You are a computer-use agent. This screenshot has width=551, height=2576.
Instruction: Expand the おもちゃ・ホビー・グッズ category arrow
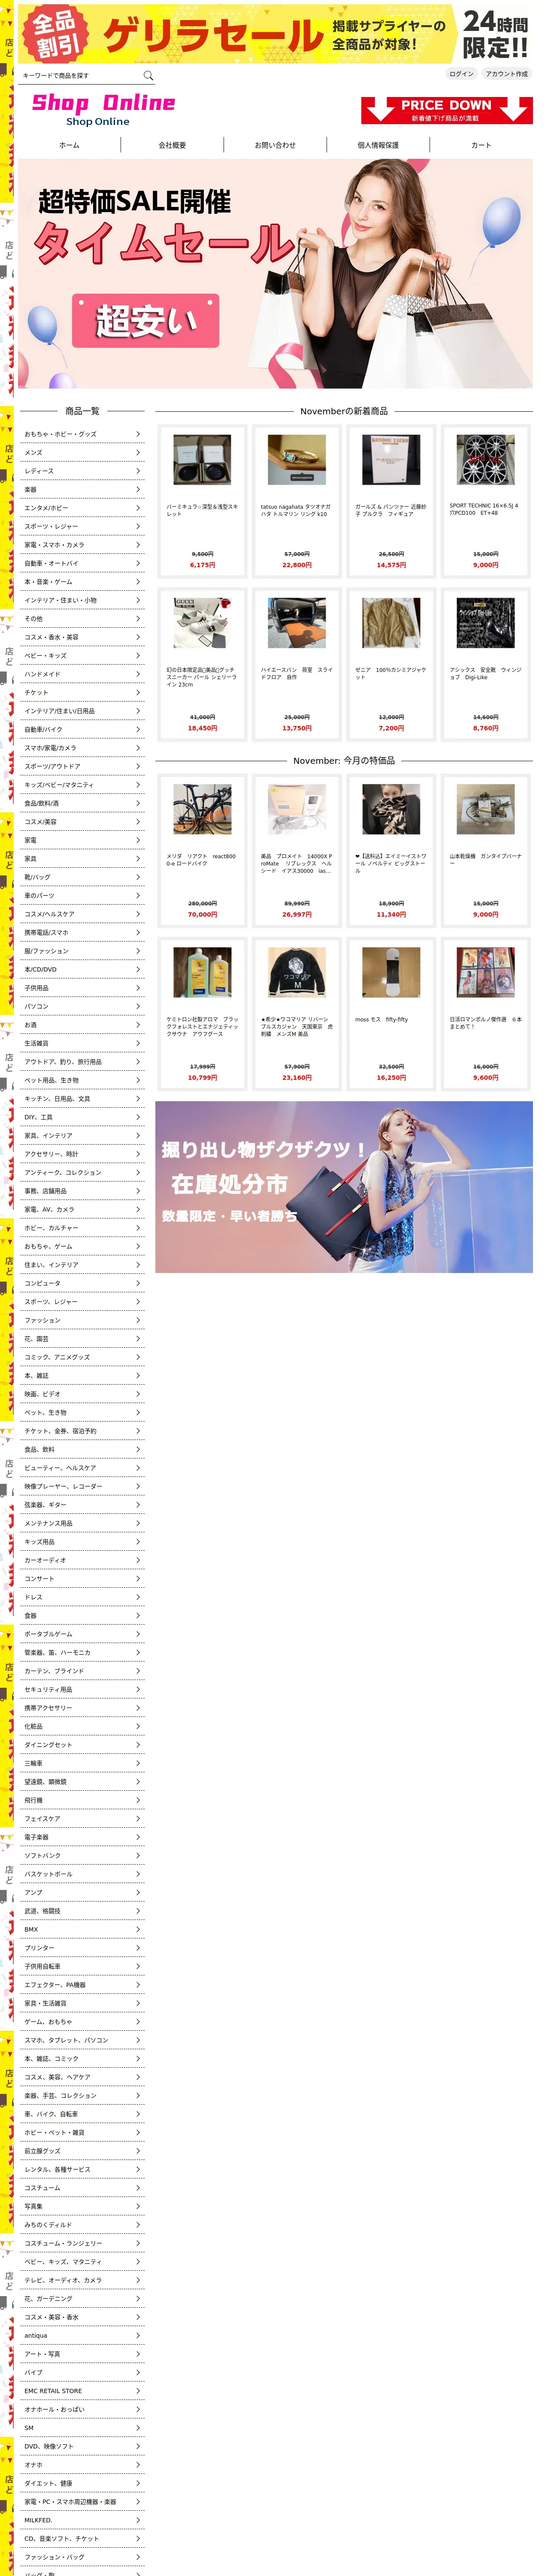[138, 434]
